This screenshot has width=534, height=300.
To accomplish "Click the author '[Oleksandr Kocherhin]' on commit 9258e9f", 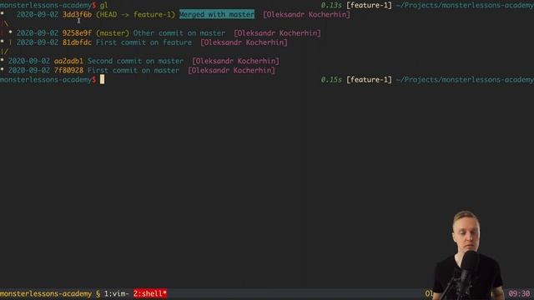I will [x=277, y=33].
